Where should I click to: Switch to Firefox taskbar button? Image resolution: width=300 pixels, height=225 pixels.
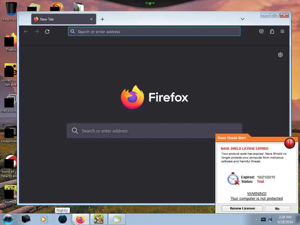(80, 219)
